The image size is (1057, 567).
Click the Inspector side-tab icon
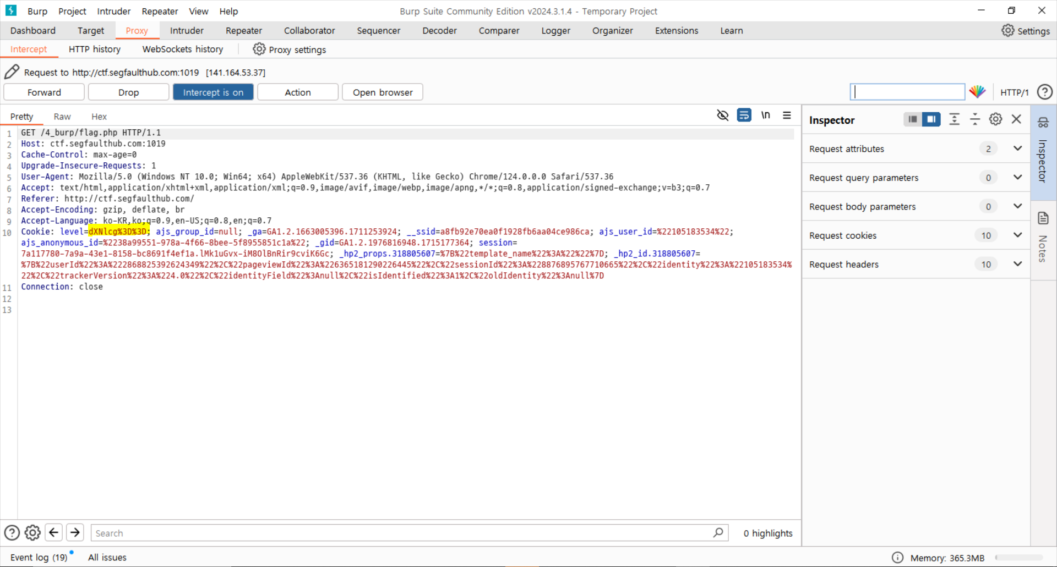[1043, 123]
